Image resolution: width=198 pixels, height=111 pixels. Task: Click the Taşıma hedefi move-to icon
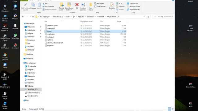pos(62,5)
